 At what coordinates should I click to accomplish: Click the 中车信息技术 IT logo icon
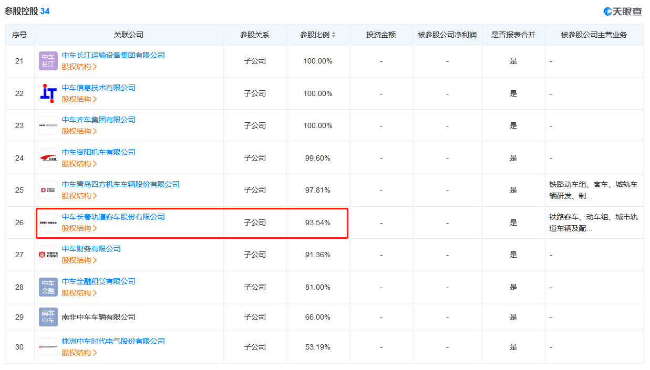pyautogui.click(x=48, y=93)
